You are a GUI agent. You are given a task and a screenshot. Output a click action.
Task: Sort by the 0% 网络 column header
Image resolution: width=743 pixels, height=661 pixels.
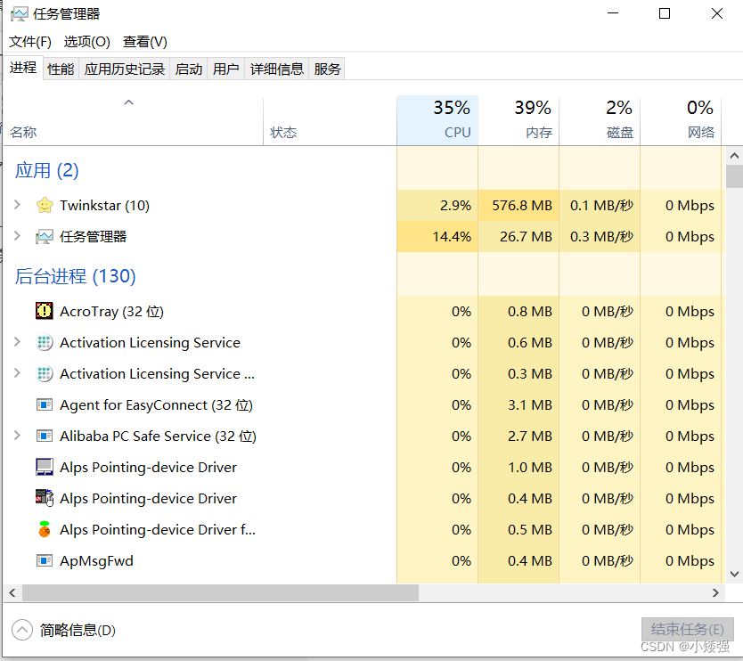[x=681, y=120]
